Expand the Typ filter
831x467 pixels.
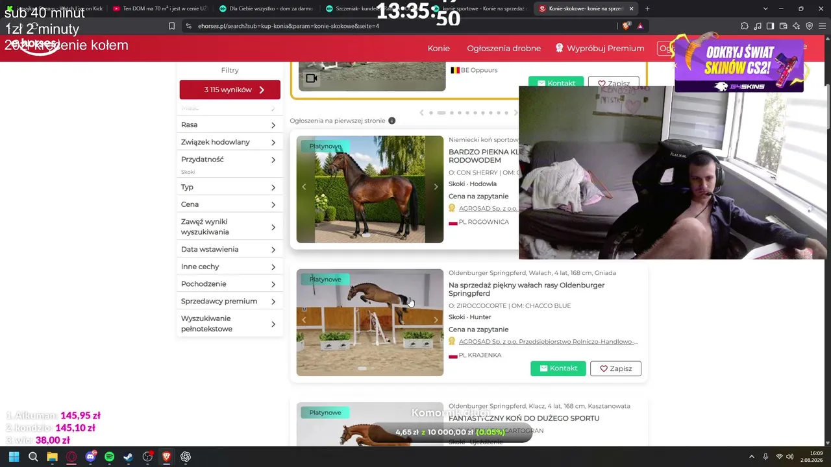[x=230, y=187]
